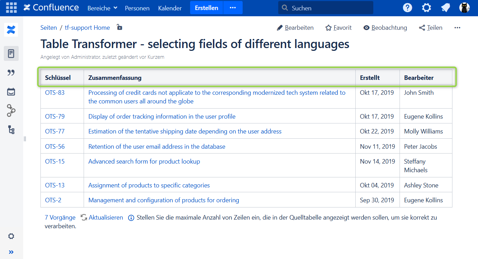Click the help question mark icon
The width and height of the screenshot is (478, 259).
click(x=407, y=8)
